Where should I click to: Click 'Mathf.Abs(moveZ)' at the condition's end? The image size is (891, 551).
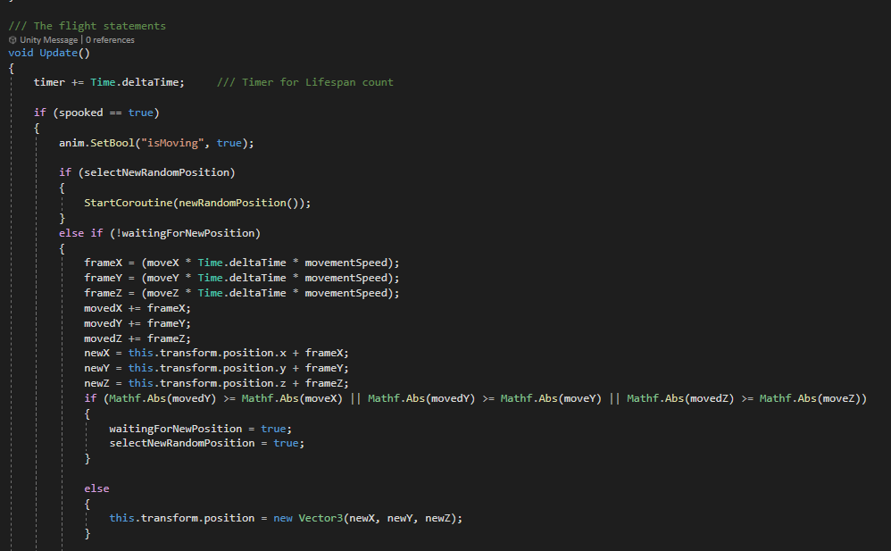click(x=811, y=398)
